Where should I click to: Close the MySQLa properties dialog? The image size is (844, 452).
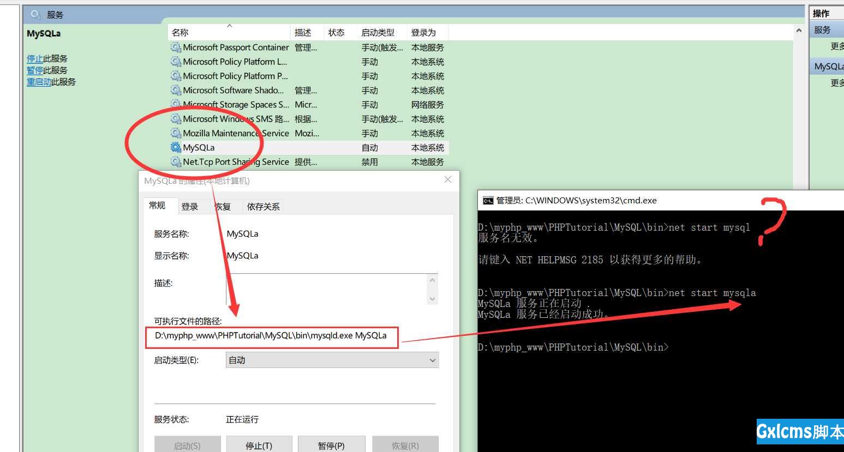point(448,179)
